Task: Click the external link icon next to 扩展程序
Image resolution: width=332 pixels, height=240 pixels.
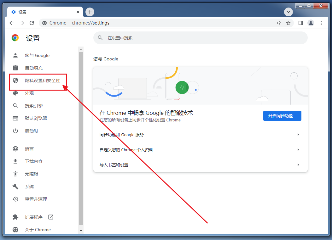Action: coord(51,217)
